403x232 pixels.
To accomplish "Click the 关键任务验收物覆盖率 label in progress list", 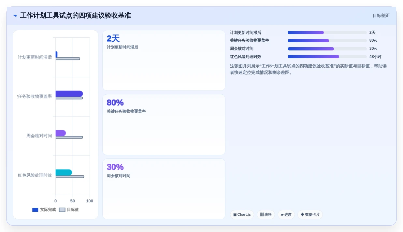I will coord(250,40).
